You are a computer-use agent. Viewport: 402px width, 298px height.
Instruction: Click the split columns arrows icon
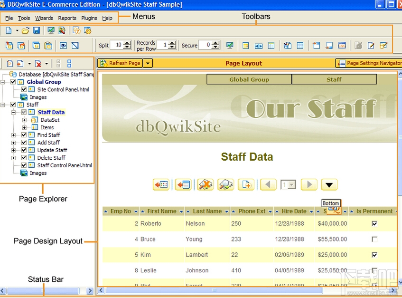[x=258, y=46]
